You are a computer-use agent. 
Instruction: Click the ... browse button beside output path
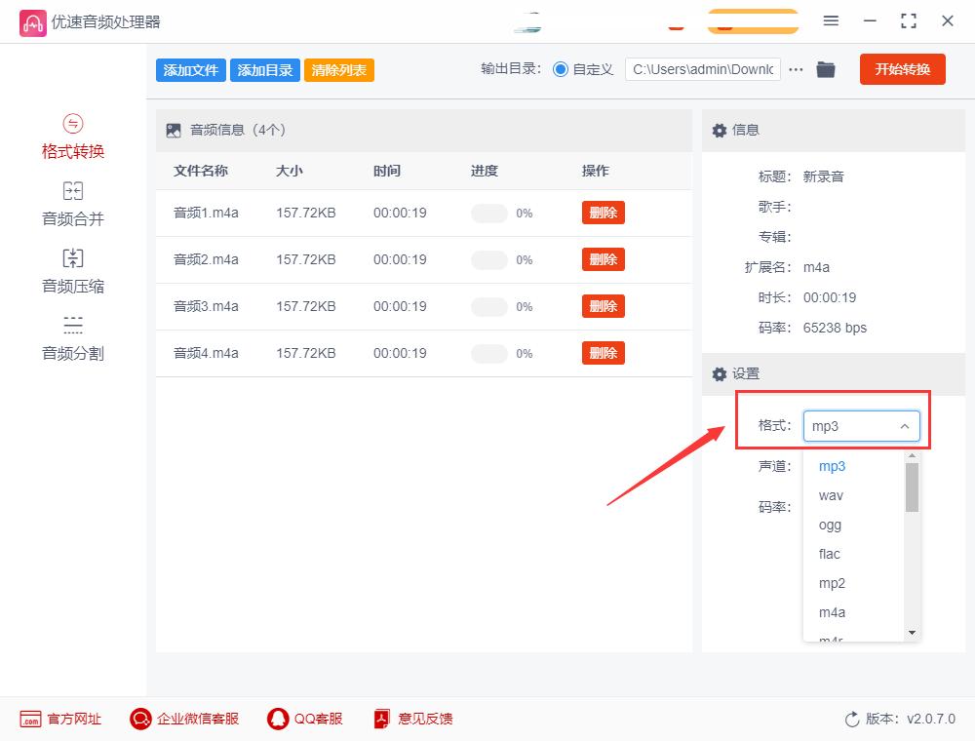pyautogui.click(x=796, y=69)
